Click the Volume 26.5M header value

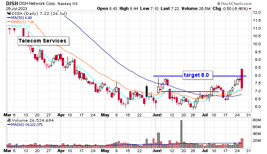point(196,8)
